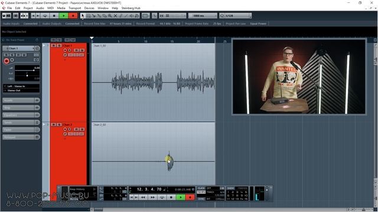Screen dimensions: 378x212
Task: Click the Stop button in Transport panel
Action: (x=171, y=197)
